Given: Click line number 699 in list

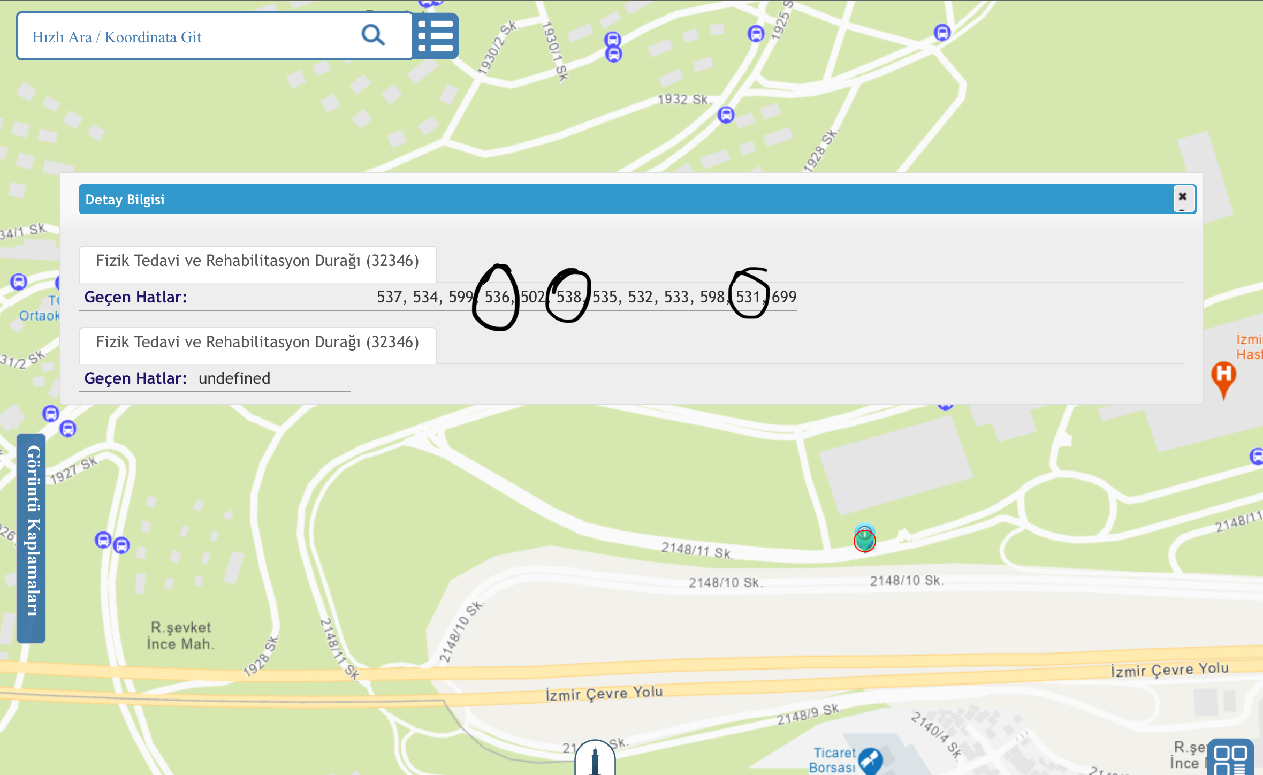Looking at the screenshot, I should coord(784,297).
